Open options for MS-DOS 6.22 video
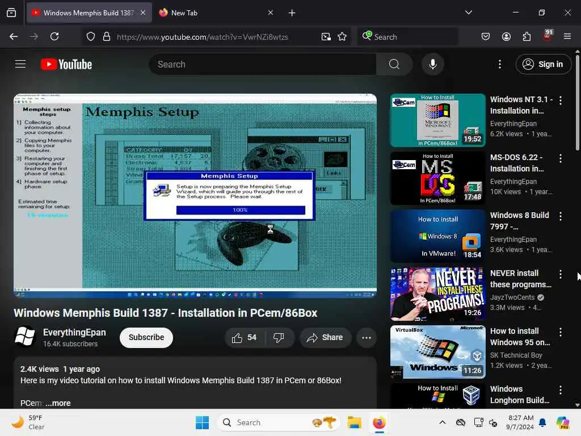Viewport: 581px width, 436px height. click(560, 158)
